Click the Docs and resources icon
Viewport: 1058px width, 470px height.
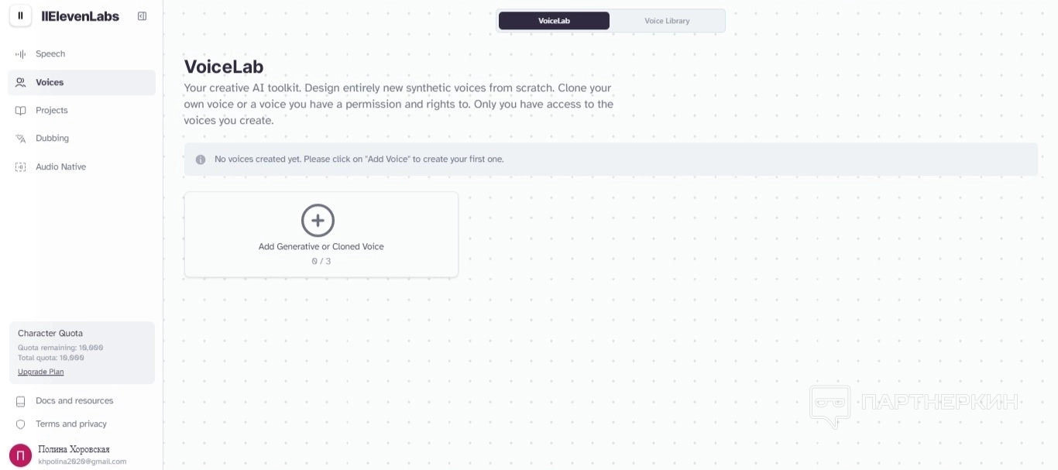click(21, 401)
